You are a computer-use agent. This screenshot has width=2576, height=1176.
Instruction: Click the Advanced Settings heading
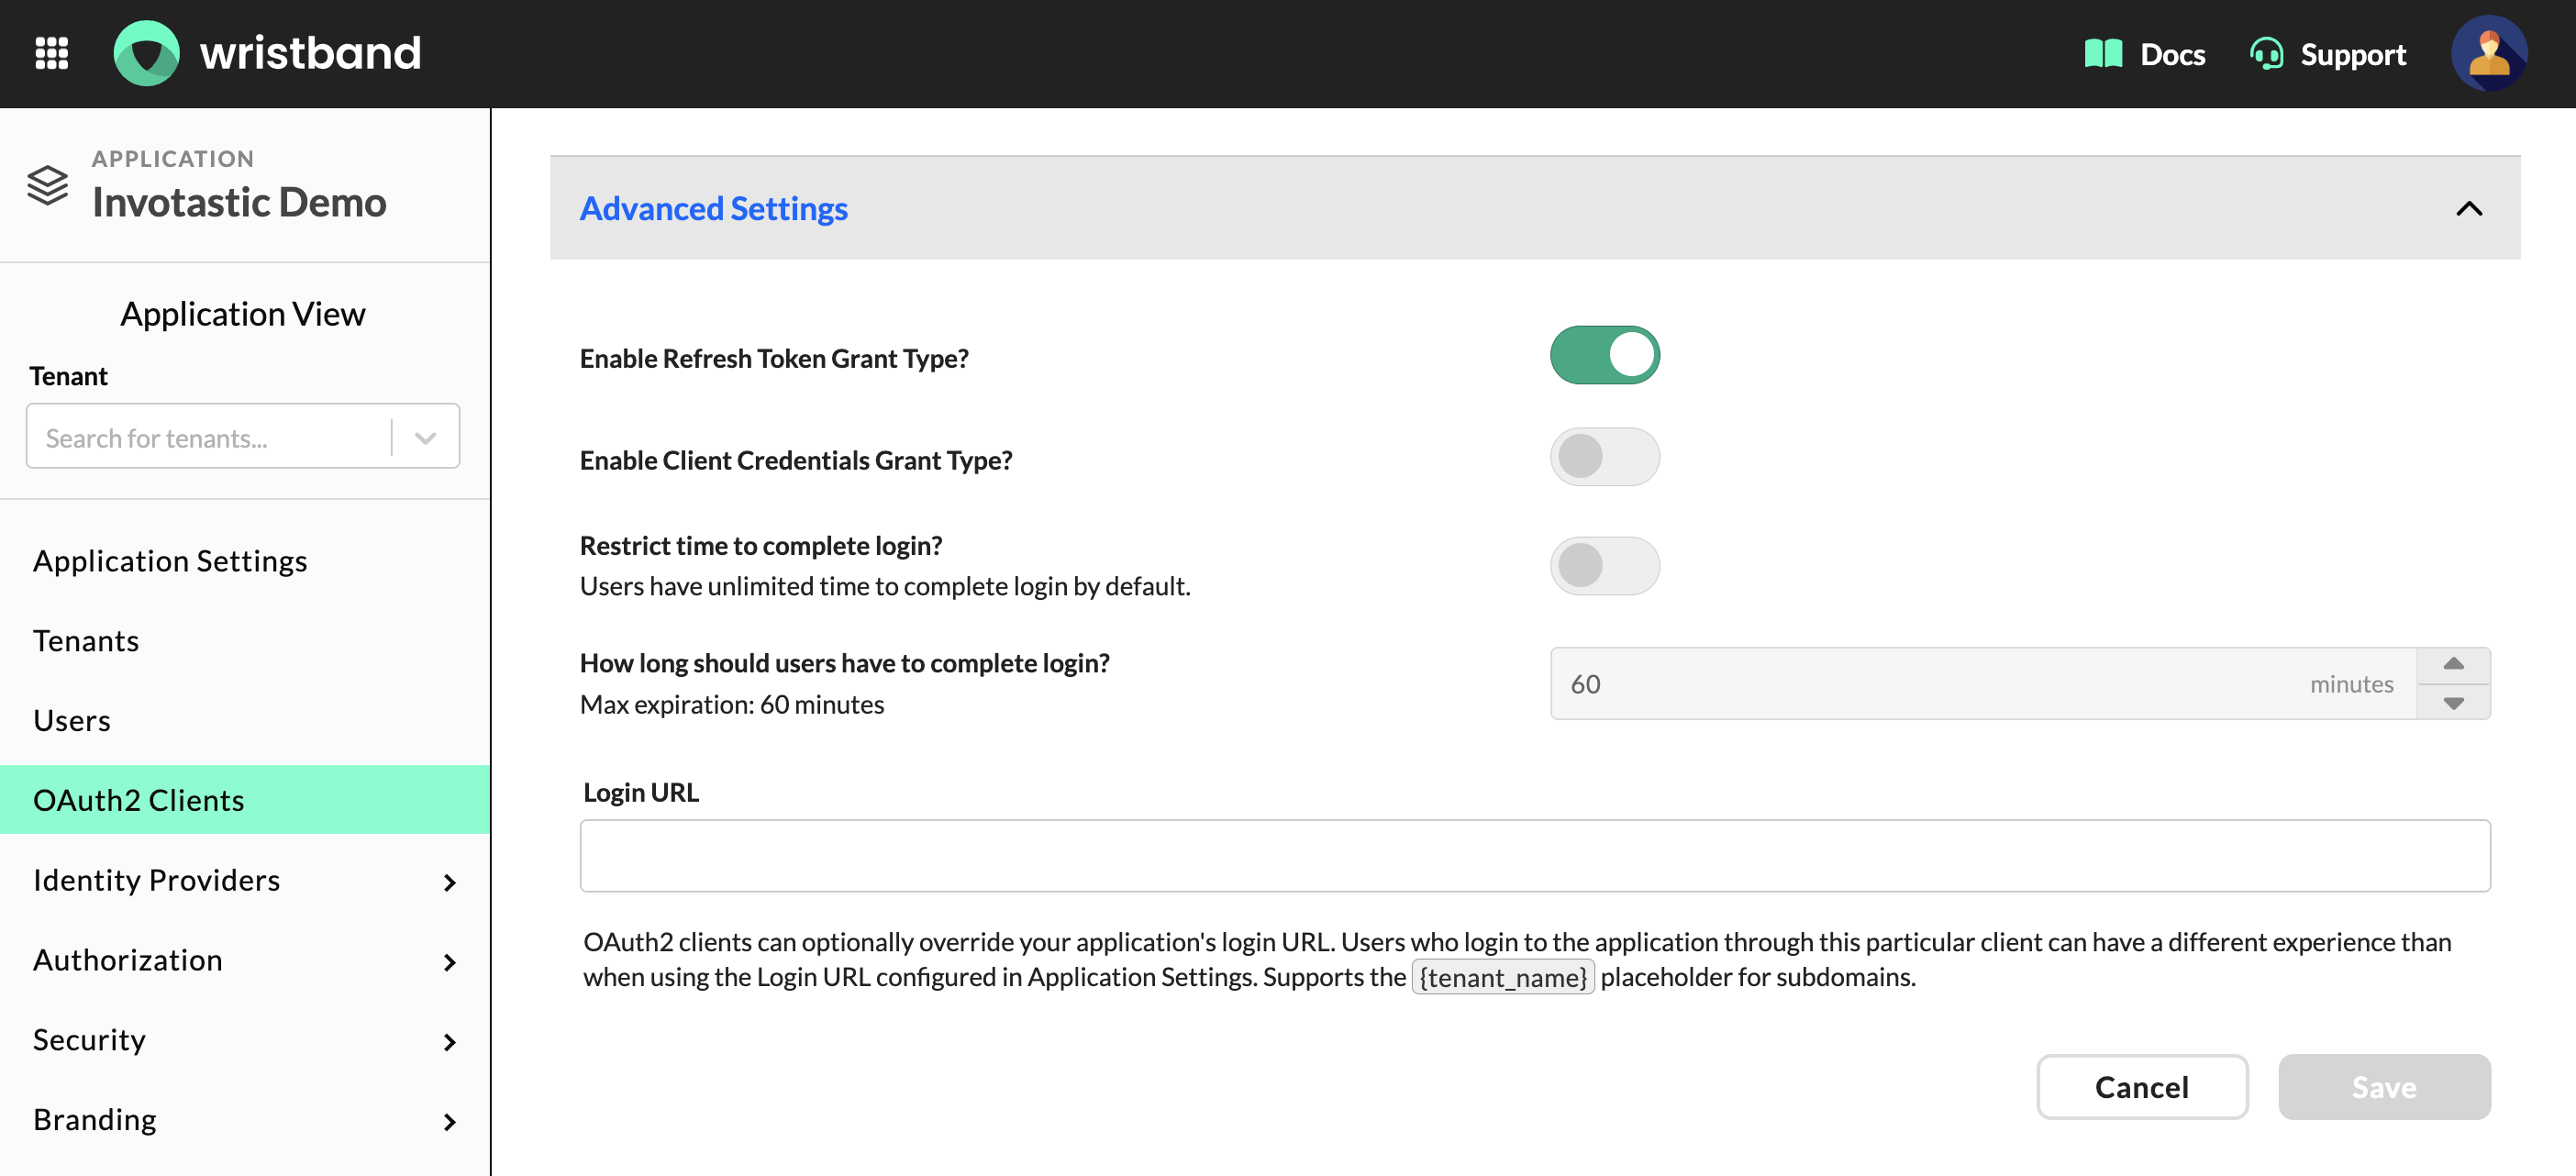pos(713,209)
